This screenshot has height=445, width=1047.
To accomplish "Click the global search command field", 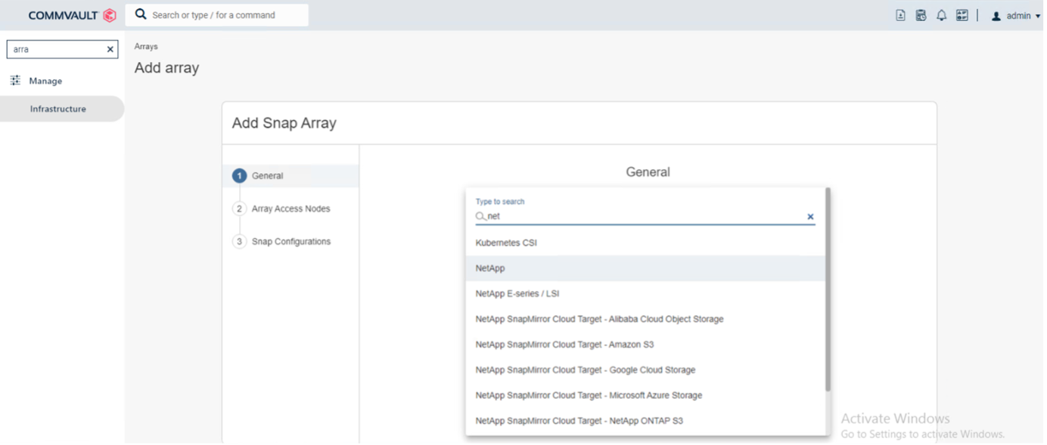I will pos(219,15).
